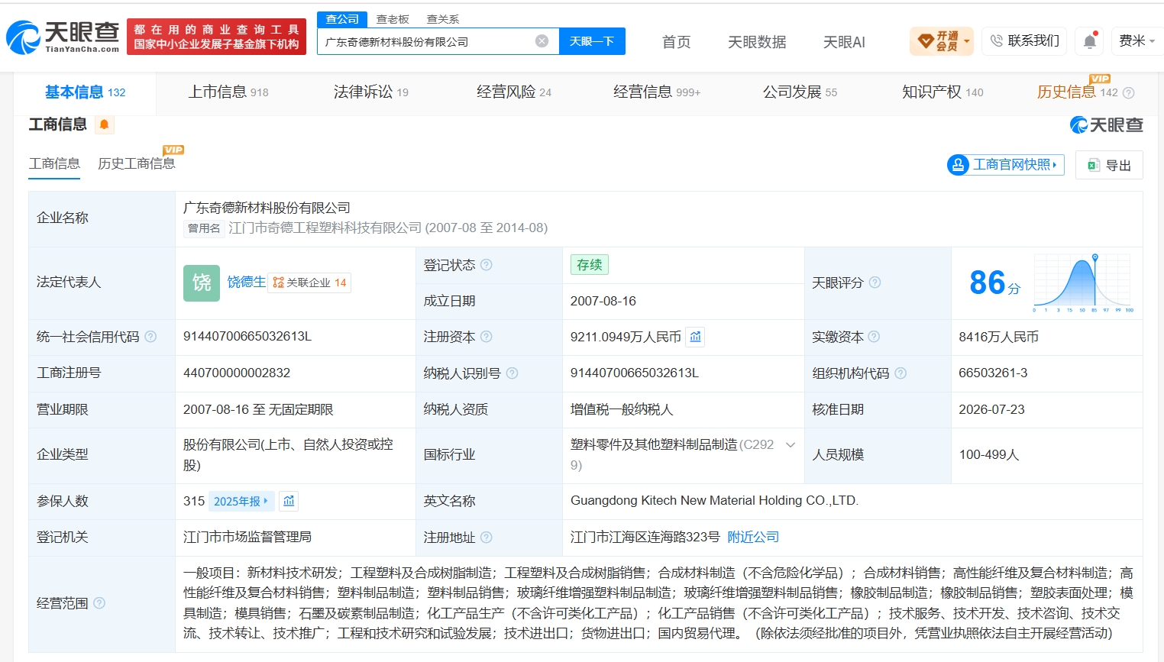Open 工商官网快照 snapshot button

(x=1006, y=164)
